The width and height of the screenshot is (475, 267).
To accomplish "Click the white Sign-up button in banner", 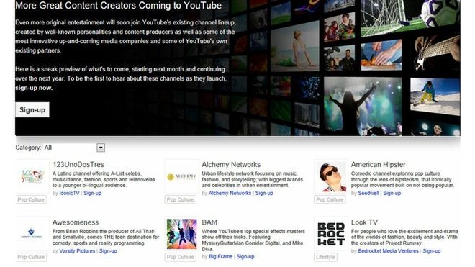I will point(32,109).
